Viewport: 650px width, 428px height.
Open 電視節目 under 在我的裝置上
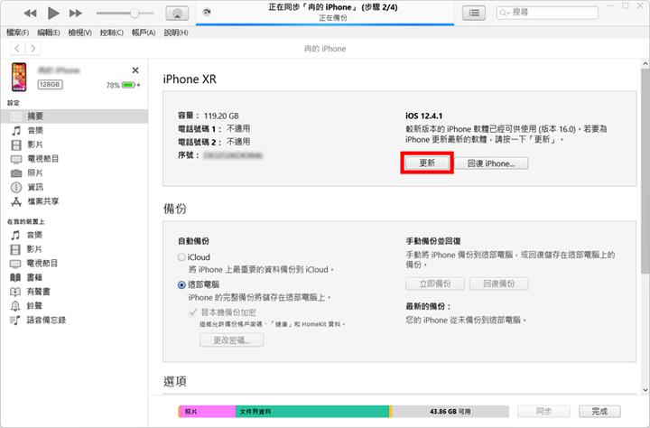(x=74, y=264)
